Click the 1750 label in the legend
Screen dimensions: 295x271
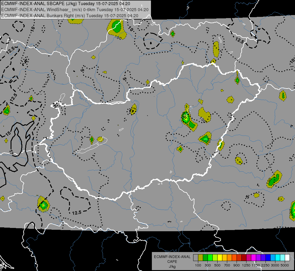256,265
